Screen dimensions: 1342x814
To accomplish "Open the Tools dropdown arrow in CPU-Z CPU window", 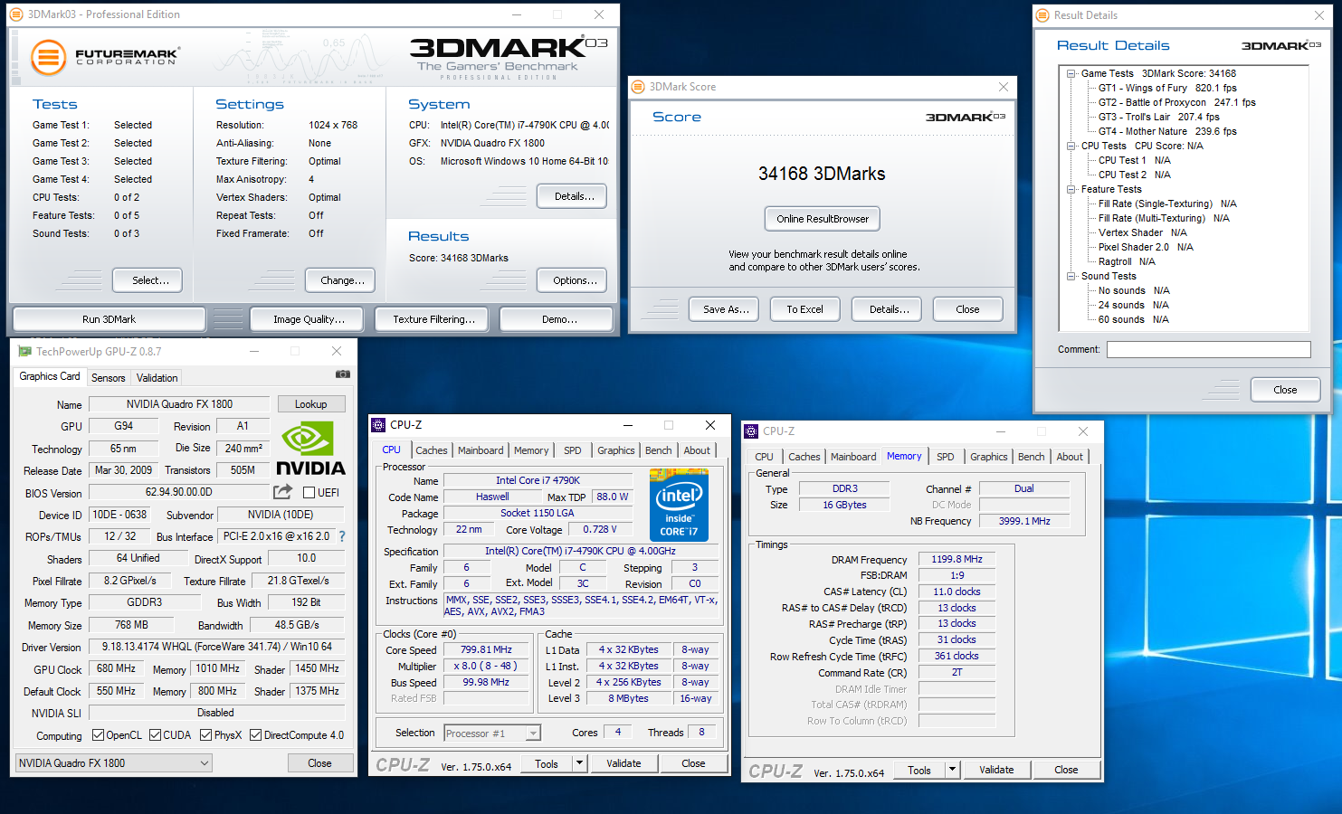I will click(579, 763).
